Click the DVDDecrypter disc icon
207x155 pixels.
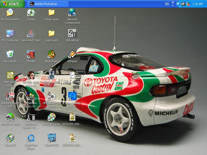coord(51,117)
